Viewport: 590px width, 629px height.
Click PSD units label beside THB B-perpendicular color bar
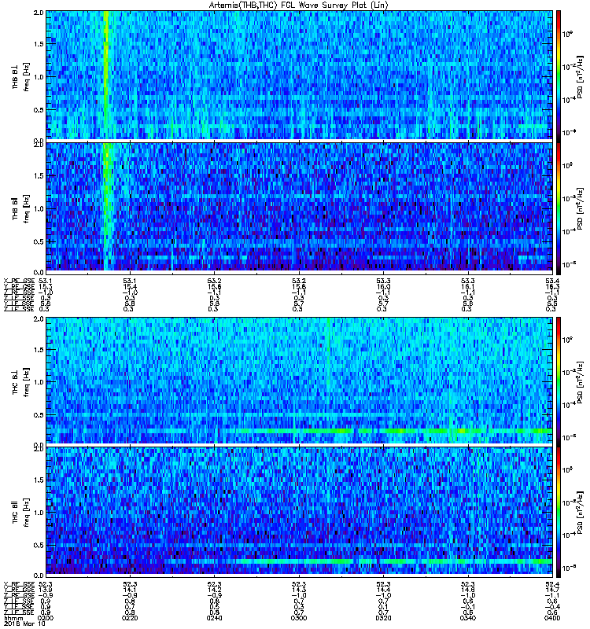pos(581,76)
